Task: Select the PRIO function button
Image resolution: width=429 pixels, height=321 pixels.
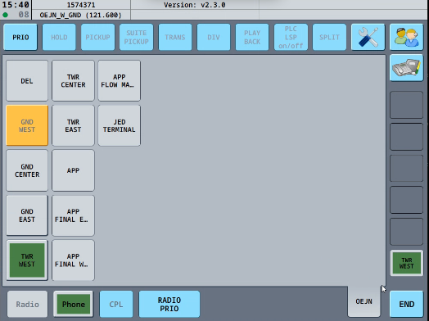Action: 20,37
